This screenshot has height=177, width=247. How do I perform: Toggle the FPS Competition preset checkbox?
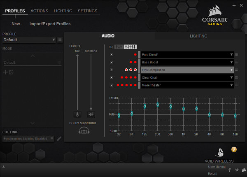pyautogui.click(x=112, y=70)
